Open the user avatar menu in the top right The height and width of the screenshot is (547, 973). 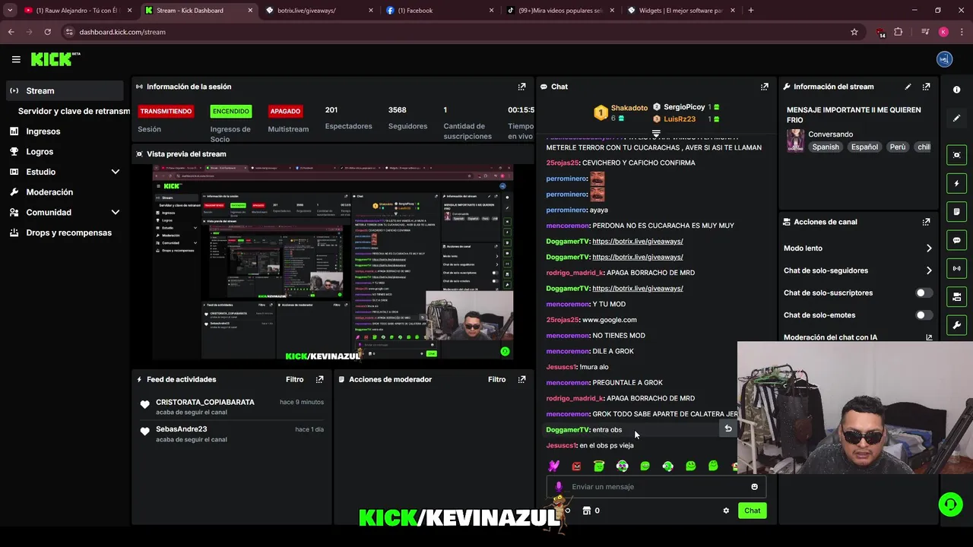[x=944, y=59]
